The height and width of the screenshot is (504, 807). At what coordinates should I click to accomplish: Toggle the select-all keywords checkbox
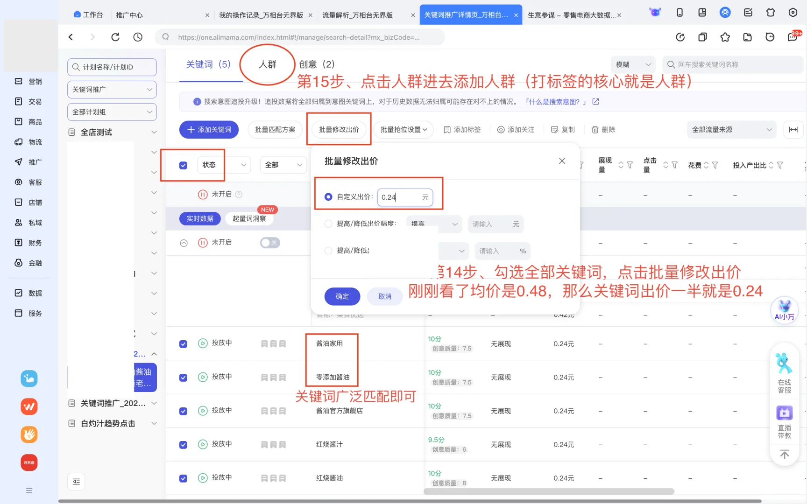[x=183, y=165]
